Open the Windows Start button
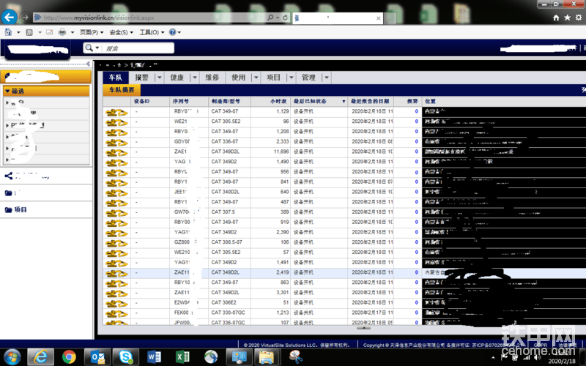586x366 pixels. tap(12, 356)
